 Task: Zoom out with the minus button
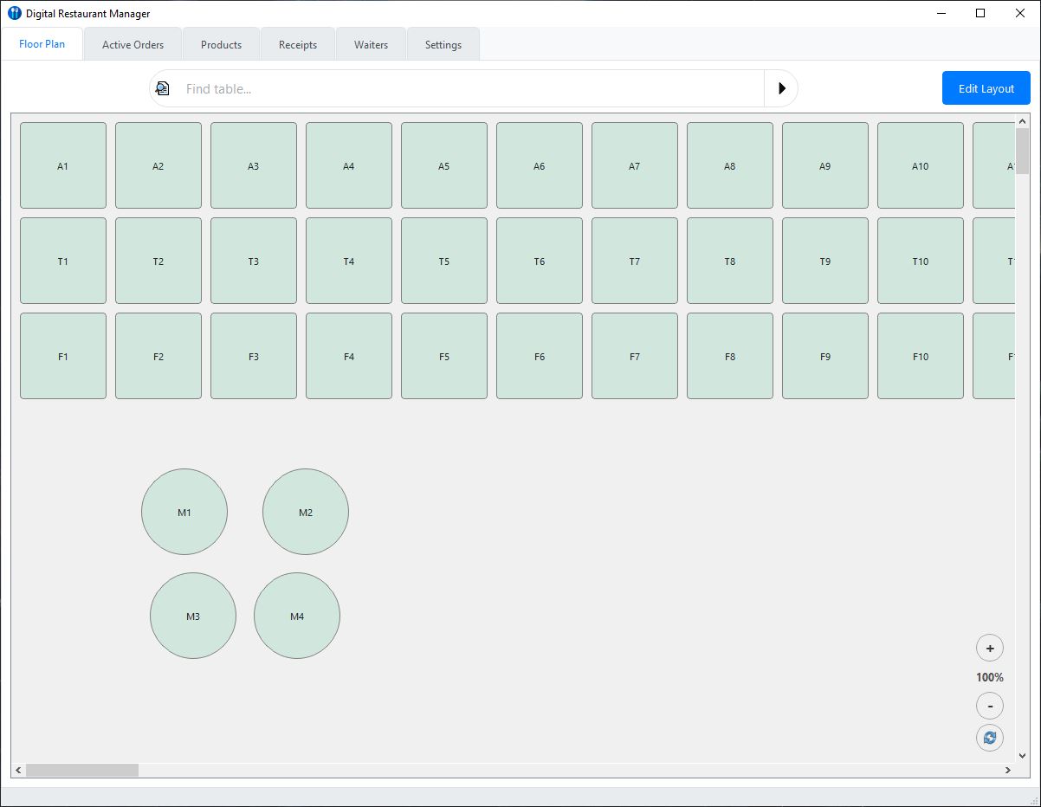click(x=989, y=706)
